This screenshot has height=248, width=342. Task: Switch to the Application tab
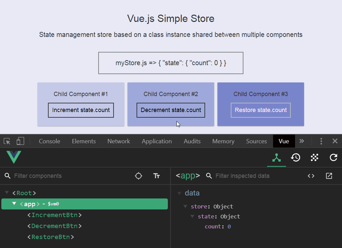point(157,141)
